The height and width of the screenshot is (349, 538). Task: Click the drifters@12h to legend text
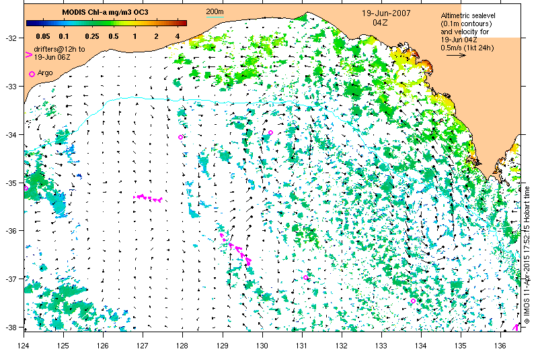(59, 49)
